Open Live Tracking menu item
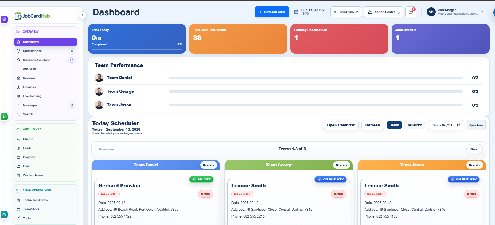This screenshot has height=225, width=495. click(x=45, y=96)
